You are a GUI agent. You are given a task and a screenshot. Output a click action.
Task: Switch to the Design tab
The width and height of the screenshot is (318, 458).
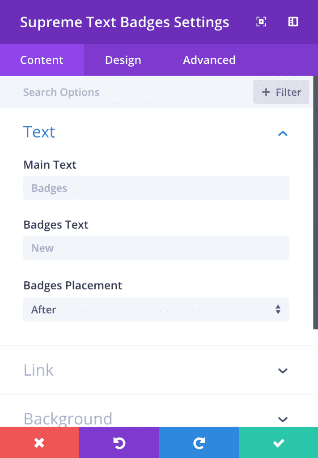(x=123, y=59)
